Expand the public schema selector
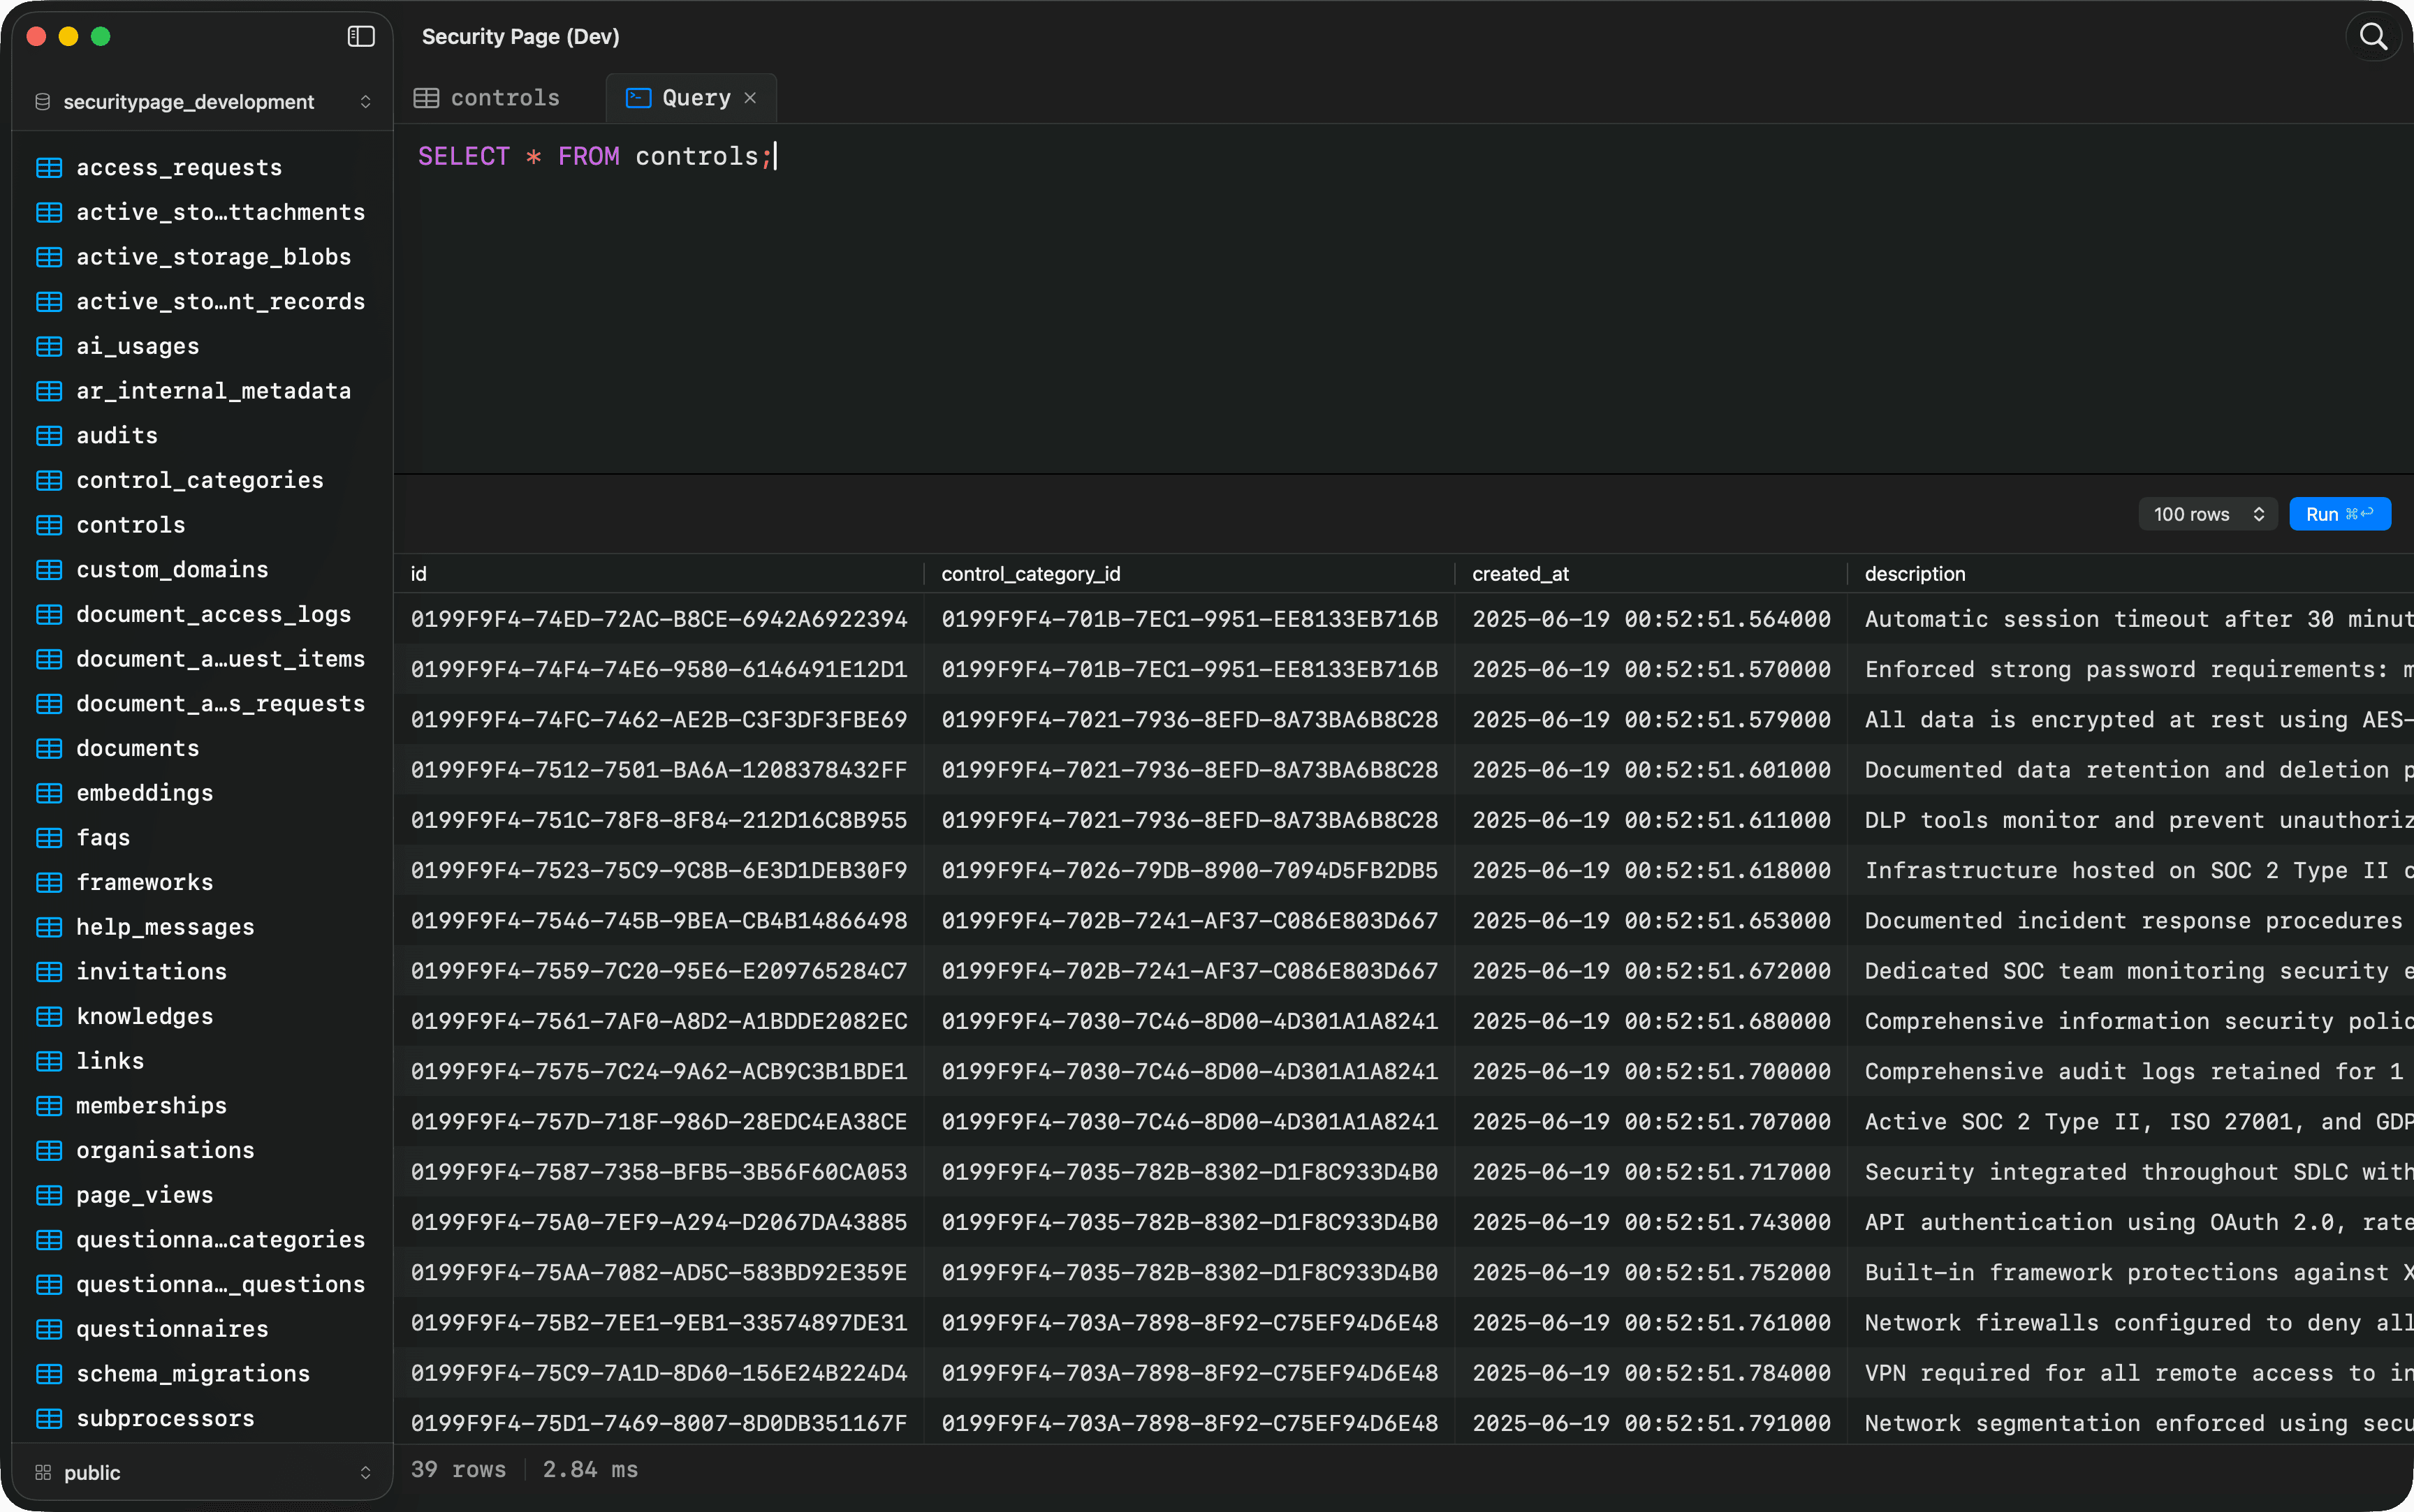 point(366,1472)
